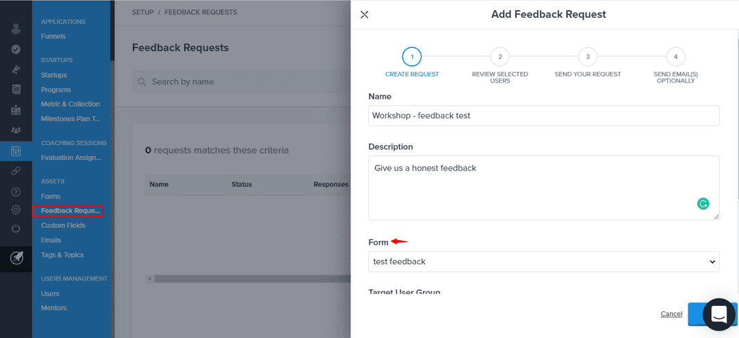Open the Form dropdown showing test feedback

543,261
